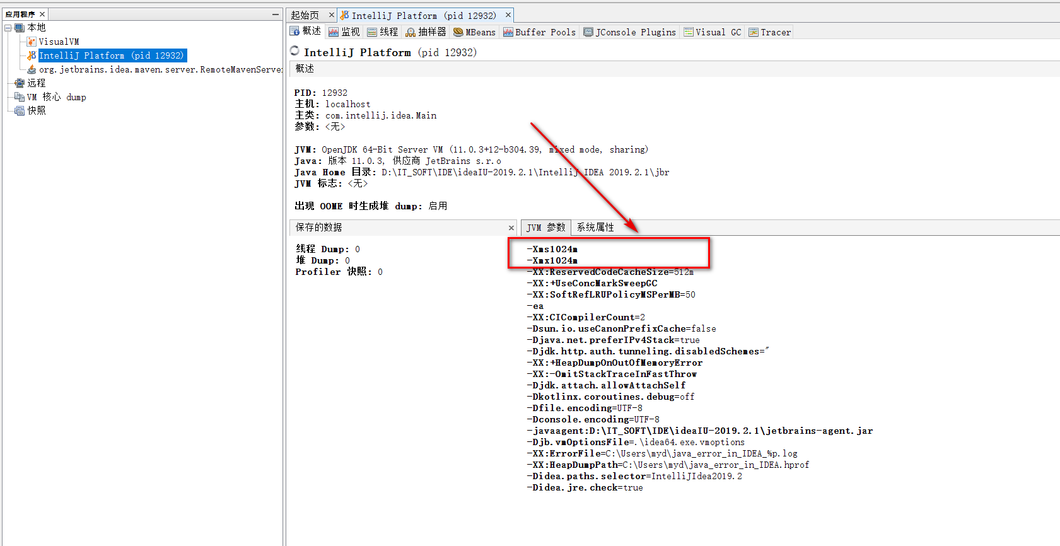Click the -Xms1024m argument
The width and height of the screenshot is (1060, 546).
[552, 249]
